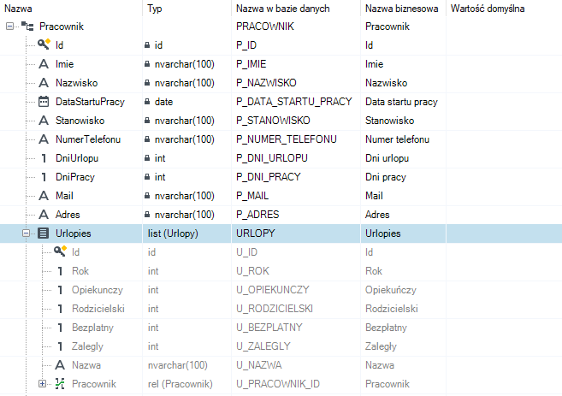
Task: Click the URLOPY database name cell
Action: [x=296, y=233]
